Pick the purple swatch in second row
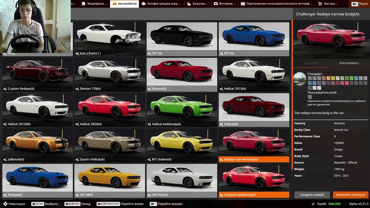The height and width of the screenshot is (208, 370). point(324,83)
